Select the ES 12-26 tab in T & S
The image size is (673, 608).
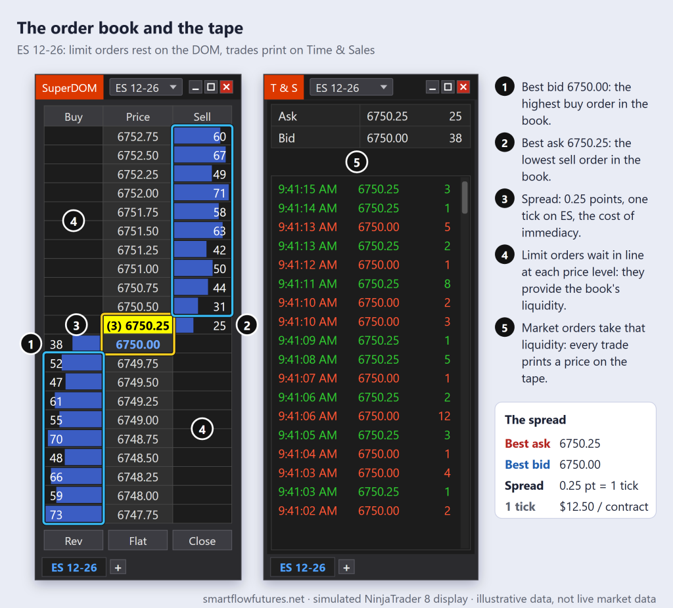(x=302, y=568)
